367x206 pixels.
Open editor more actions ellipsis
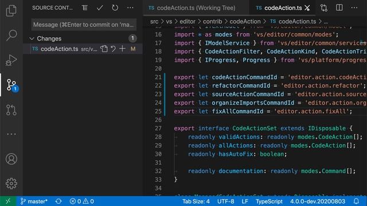click(354, 7)
